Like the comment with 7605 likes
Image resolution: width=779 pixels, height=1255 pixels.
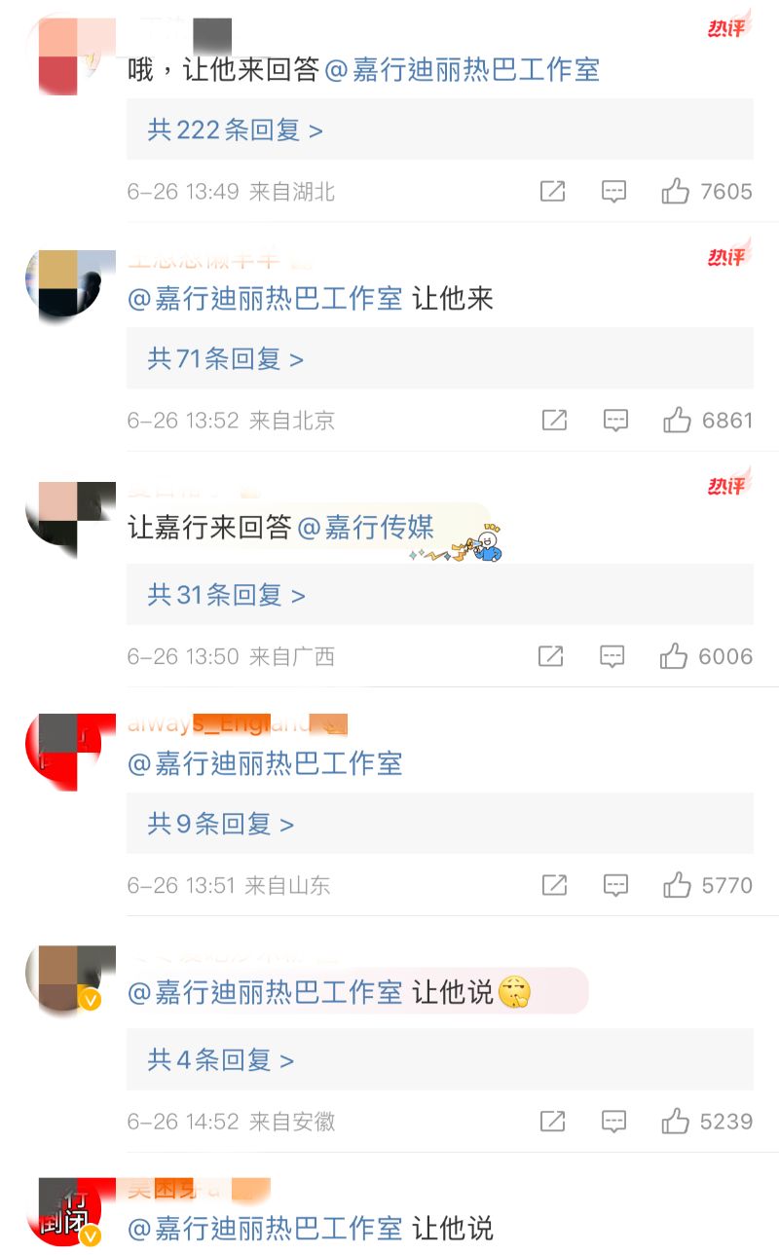(676, 191)
